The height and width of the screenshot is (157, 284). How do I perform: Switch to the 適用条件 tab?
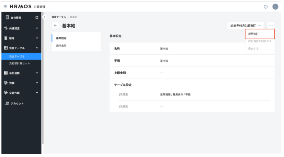61,46
